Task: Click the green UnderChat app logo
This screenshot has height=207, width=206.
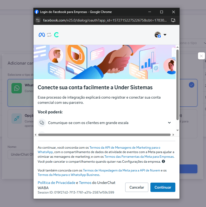Action: point(56,35)
